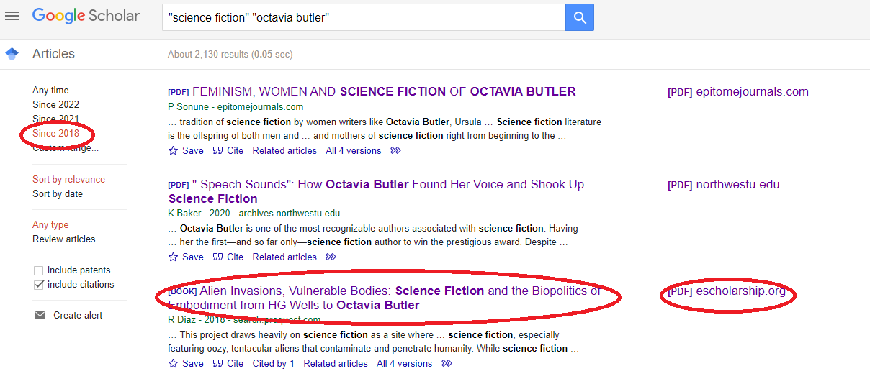Open the hamburger menu icon
The width and height of the screenshot is (870, 384).
click(12, 16)
